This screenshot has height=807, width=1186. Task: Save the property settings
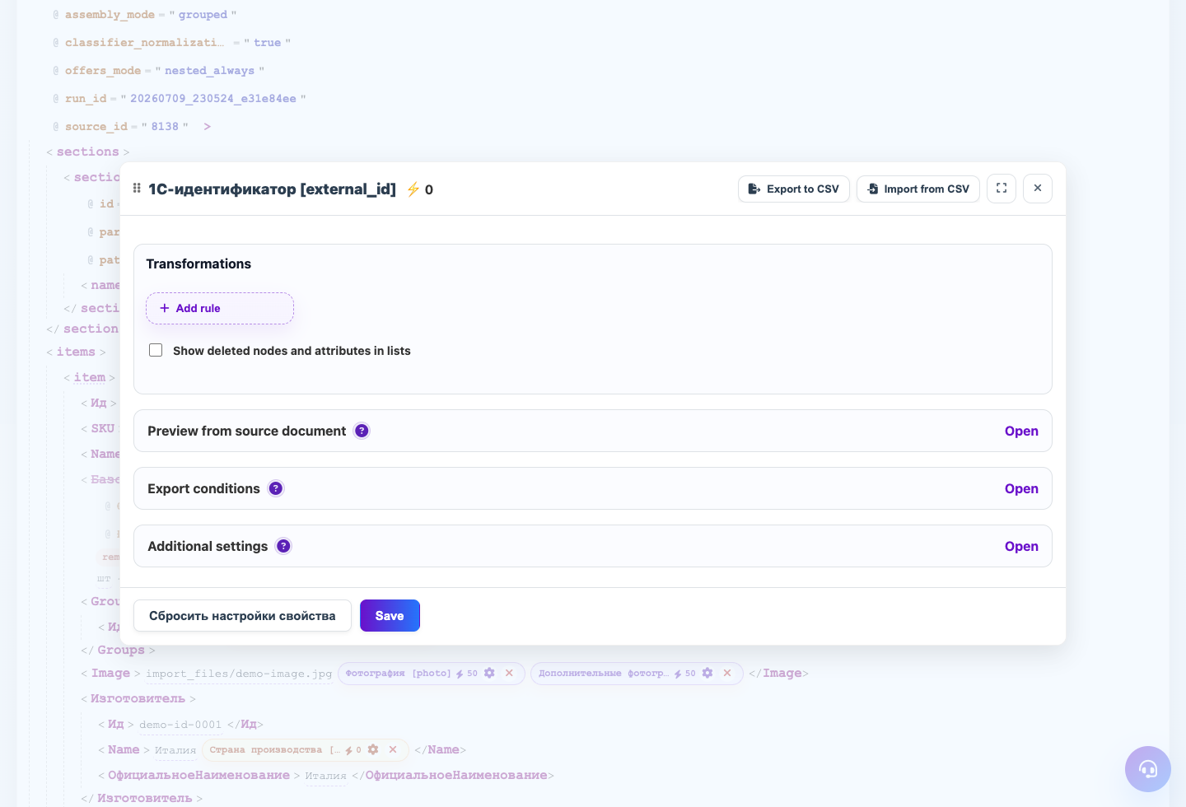pos(390,615)
